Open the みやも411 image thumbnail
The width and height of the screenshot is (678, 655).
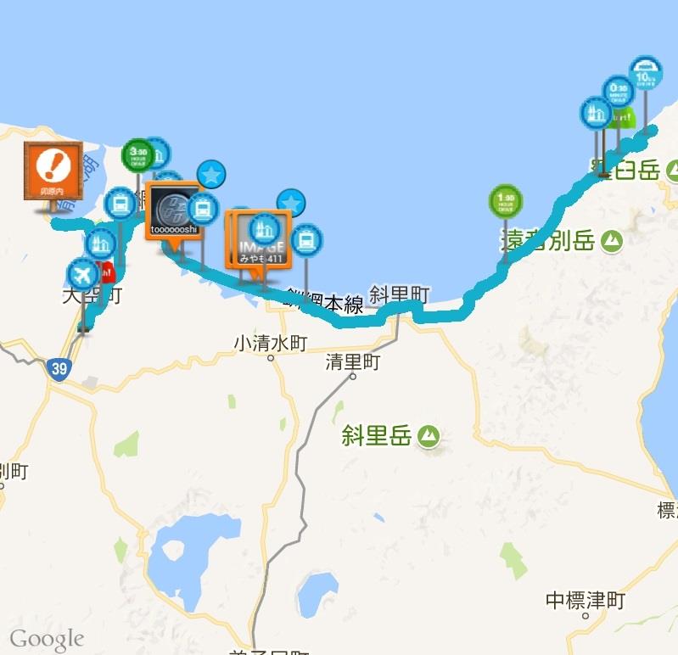(x=259, y=239)
